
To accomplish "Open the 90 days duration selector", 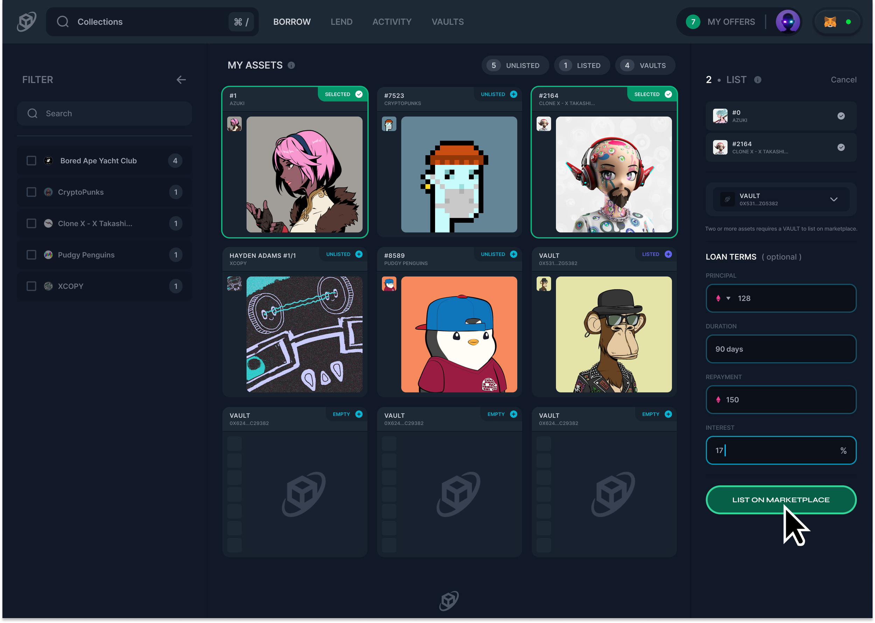I will (780, 349).
